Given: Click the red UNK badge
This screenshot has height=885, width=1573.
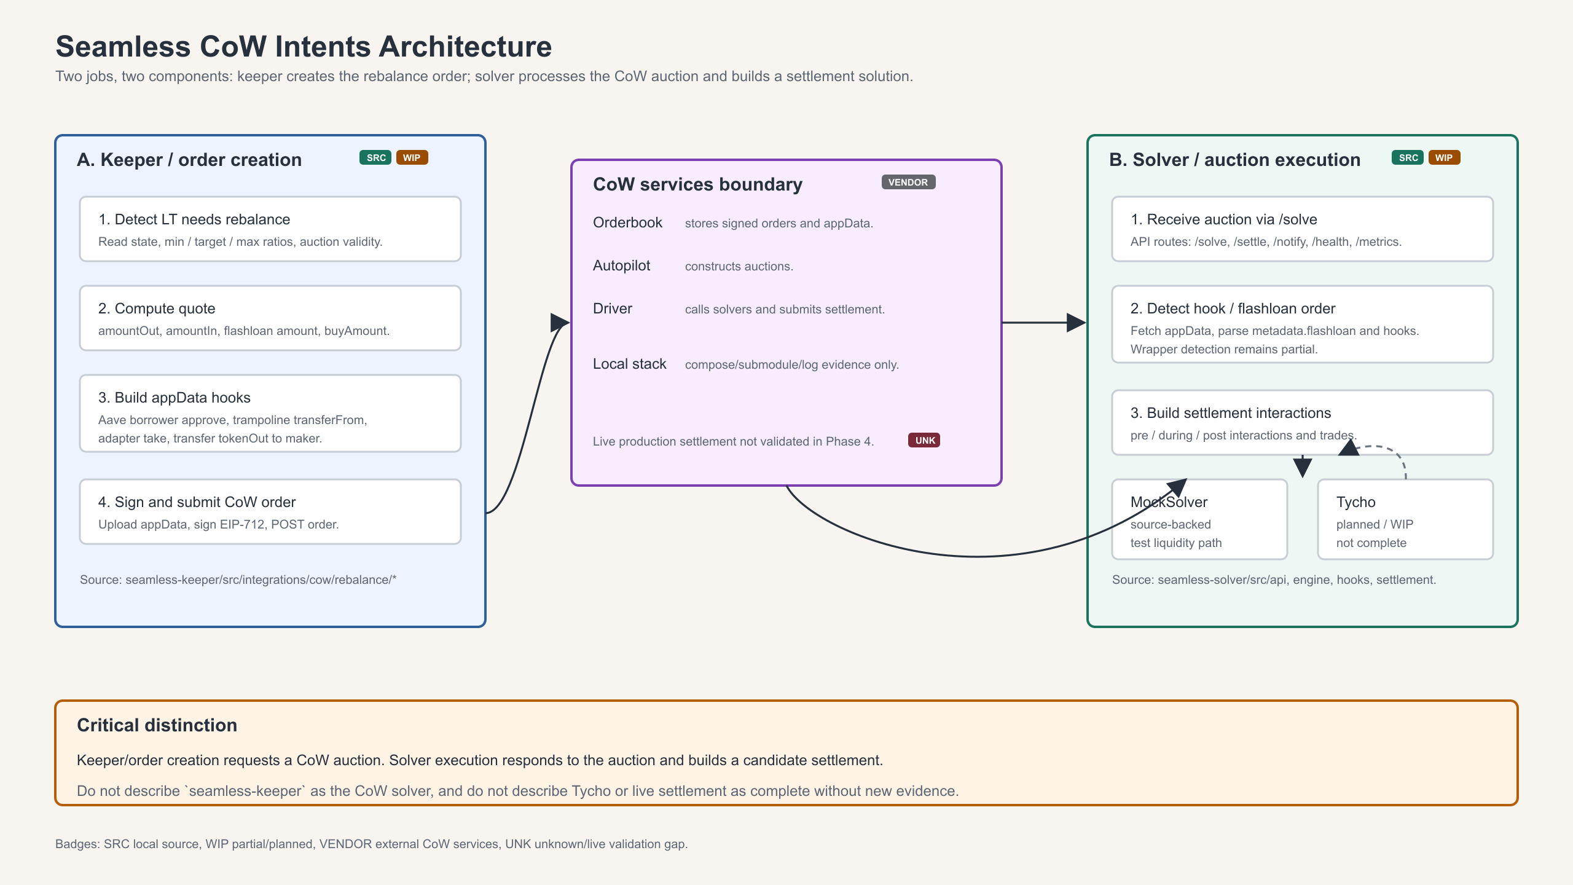Looking at the screenshot, I should point(925,441).
